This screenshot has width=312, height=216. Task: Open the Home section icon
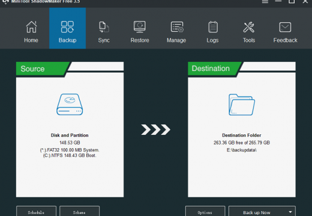click(x=31, y=27)
